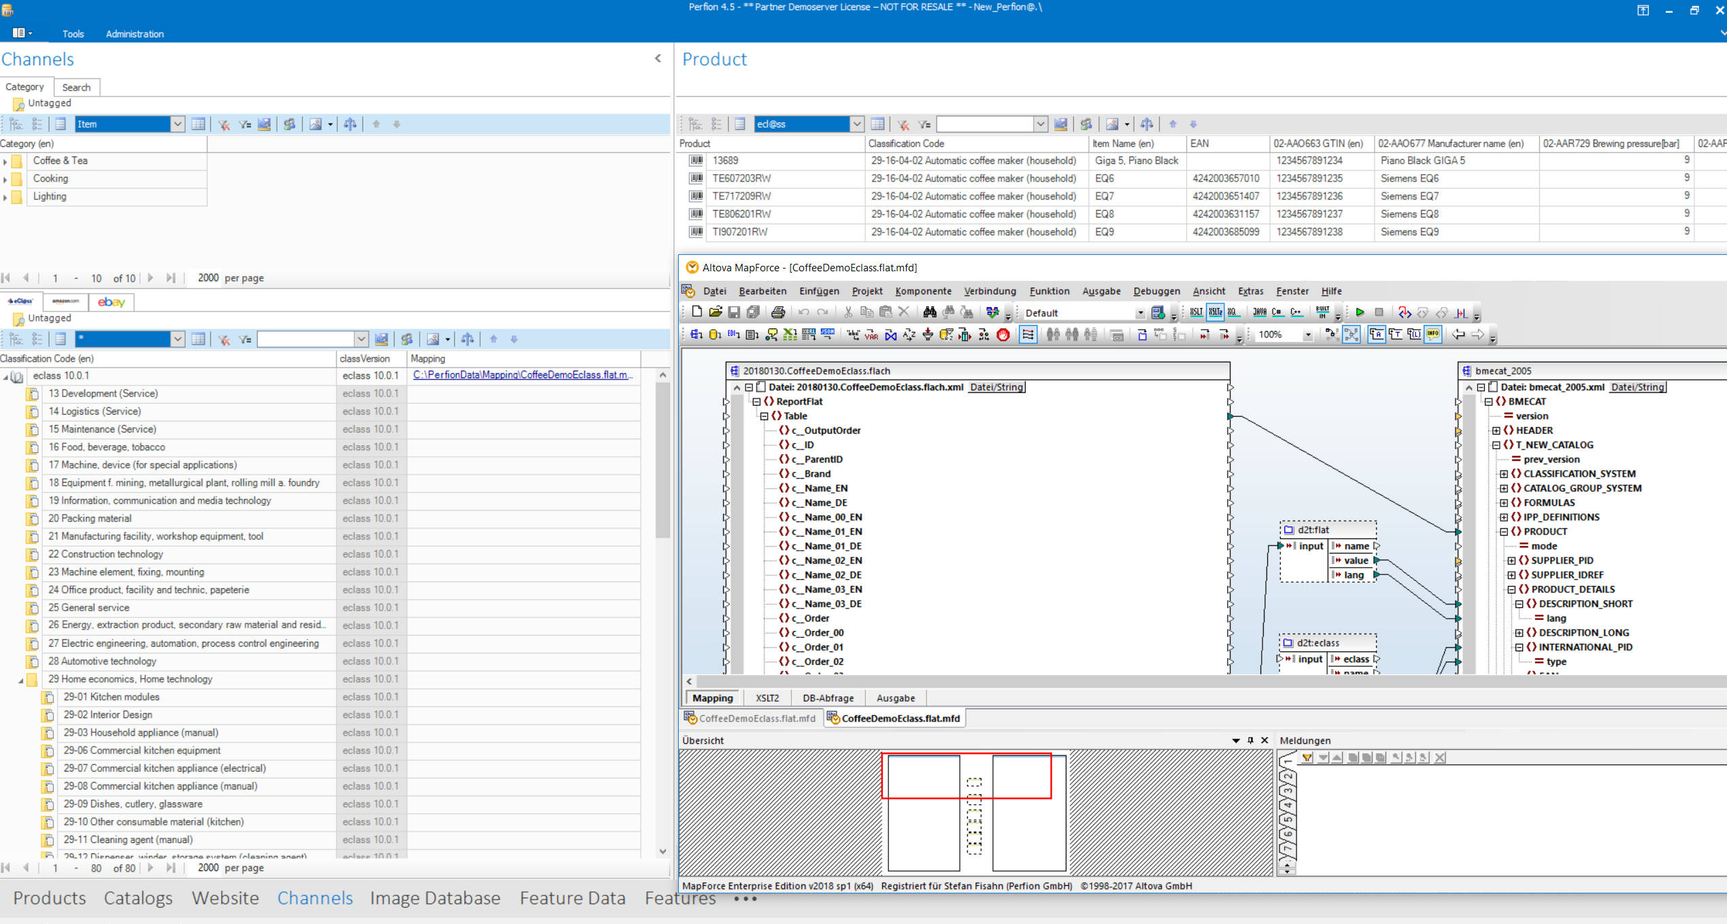1727x924 pixels.
Task: Toggle the Show annotations button
Action: 1376,335
